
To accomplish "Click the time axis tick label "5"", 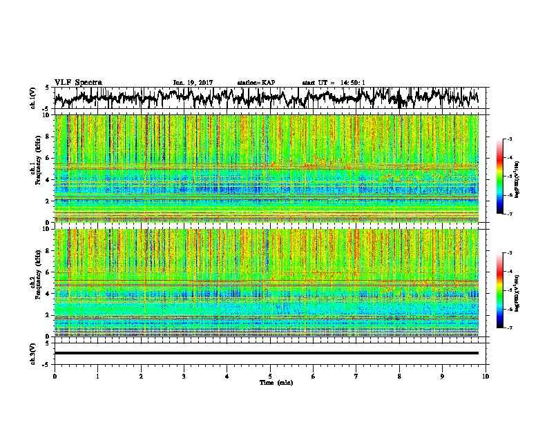I will [270, 376].
